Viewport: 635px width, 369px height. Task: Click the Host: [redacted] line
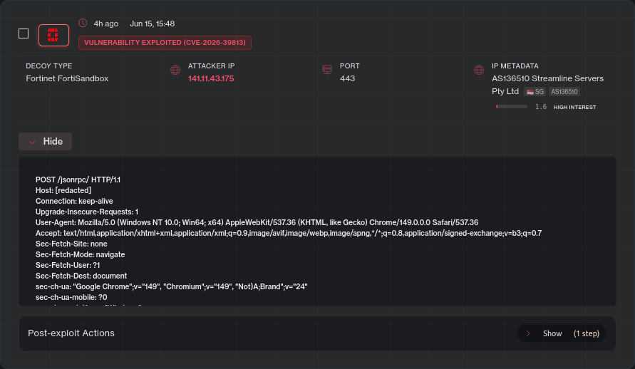coord(63,190)
